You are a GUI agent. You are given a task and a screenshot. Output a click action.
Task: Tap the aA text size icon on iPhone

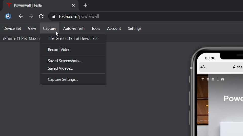pyautogui.click(x=202, y=67)
